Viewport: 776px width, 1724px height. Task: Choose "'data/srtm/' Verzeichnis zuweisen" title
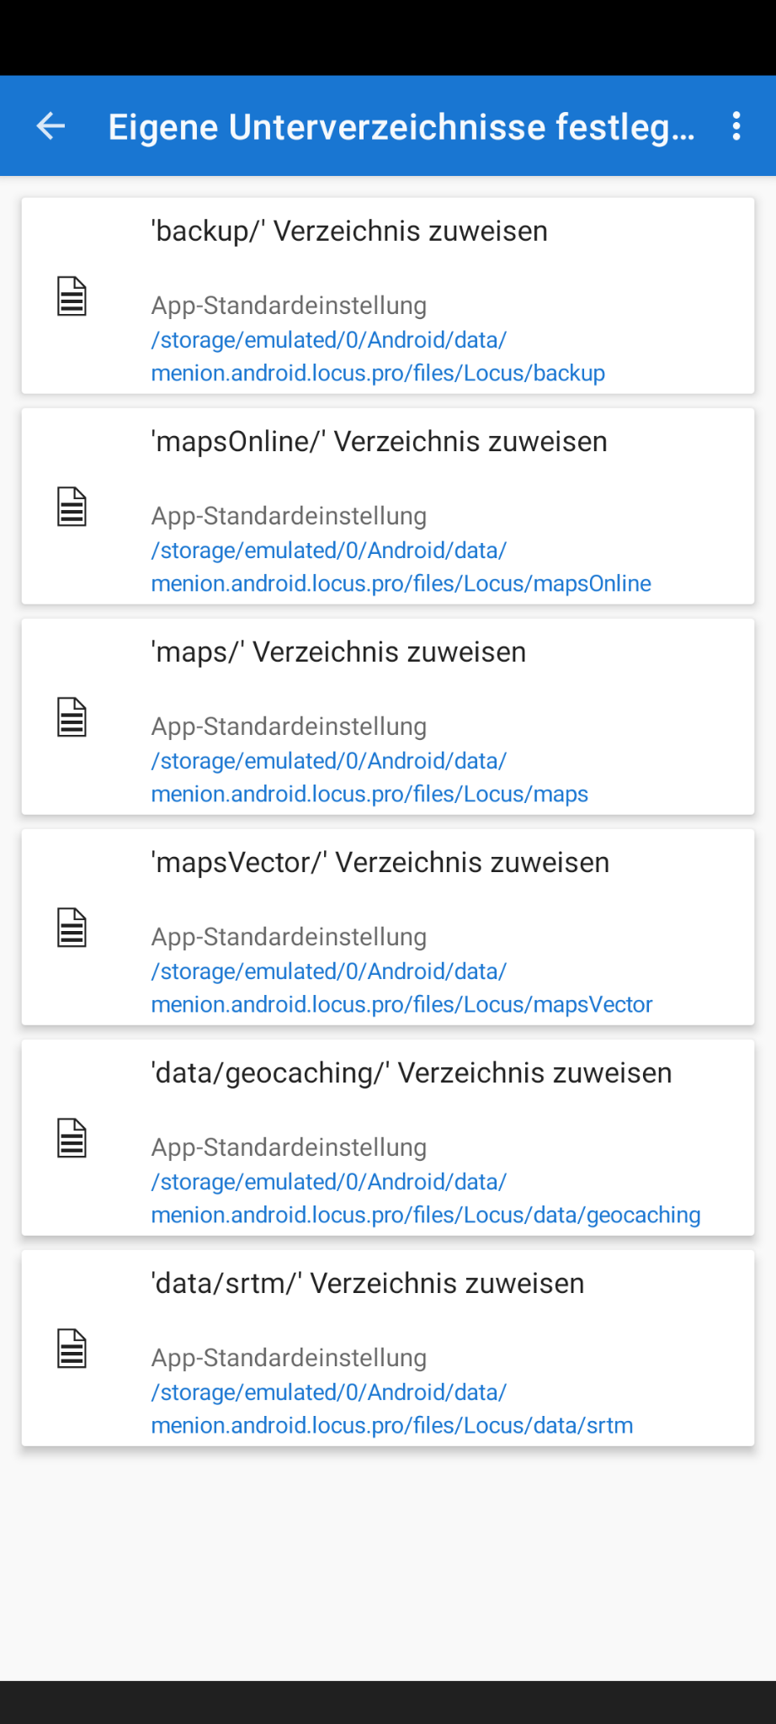(367, 1284)
